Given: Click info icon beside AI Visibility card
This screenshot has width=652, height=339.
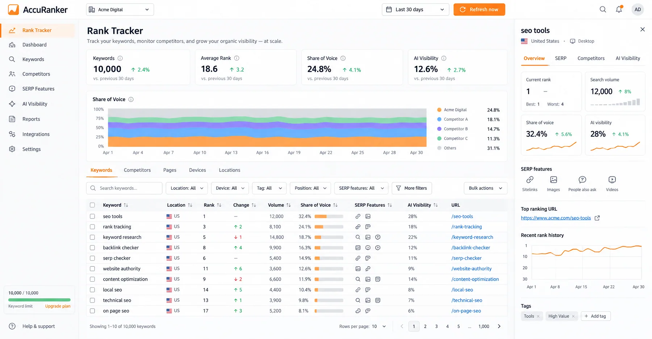Looking at the screenshot, I should pyautogui.click(x=444, y=58).
